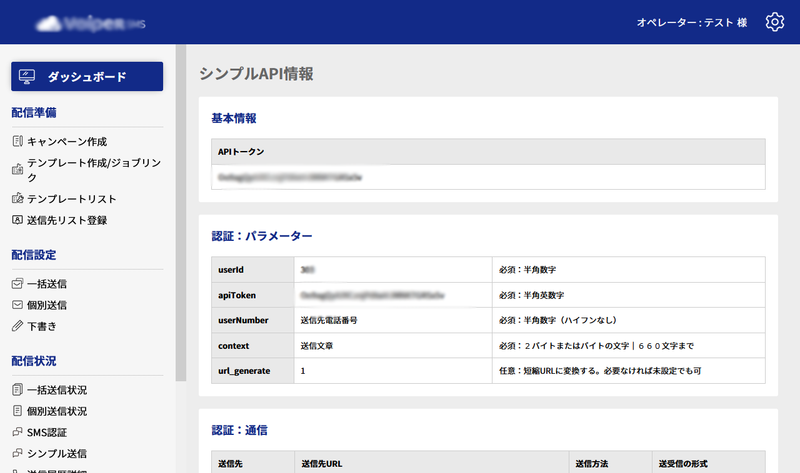
Task: Click the 送信先リスト登録 contact icon
Action: coord(17,220)
